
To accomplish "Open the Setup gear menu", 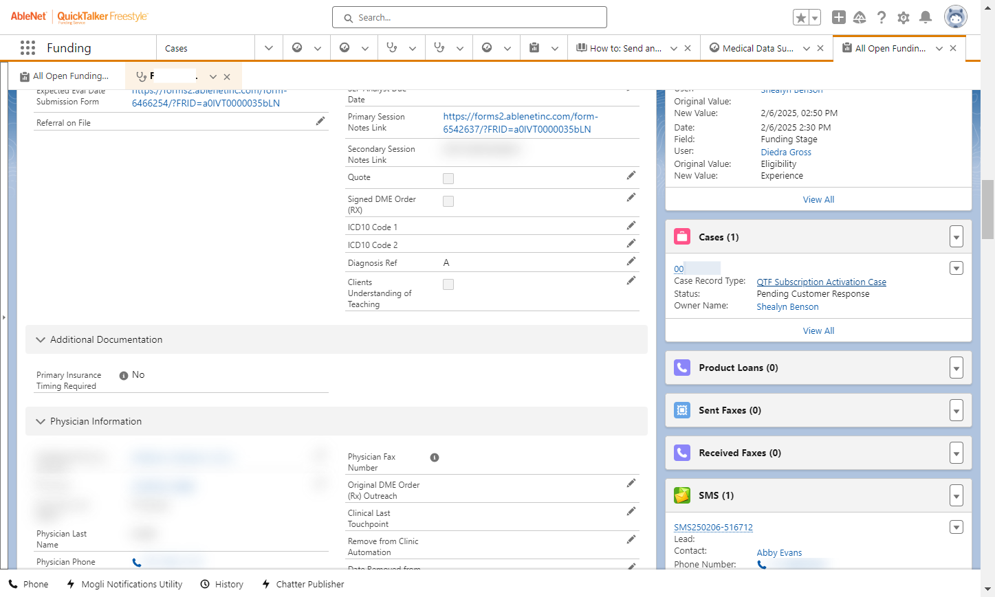I will point(904,18).
